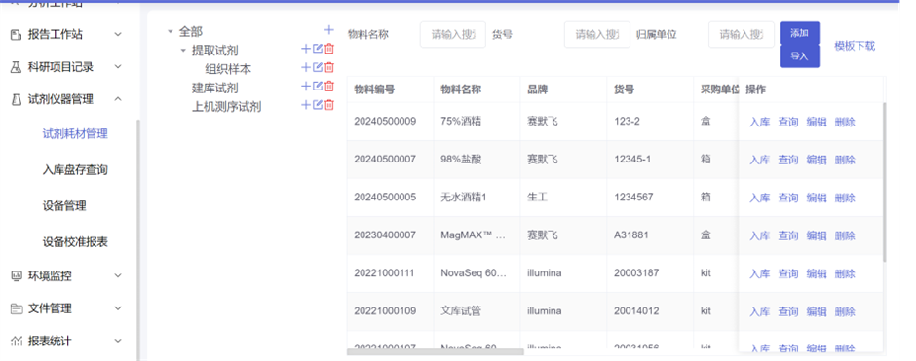This screenshot has height=361, width=916.
Task: Click 查询 for 文库试管 row
Action: [x=787, y=311]
